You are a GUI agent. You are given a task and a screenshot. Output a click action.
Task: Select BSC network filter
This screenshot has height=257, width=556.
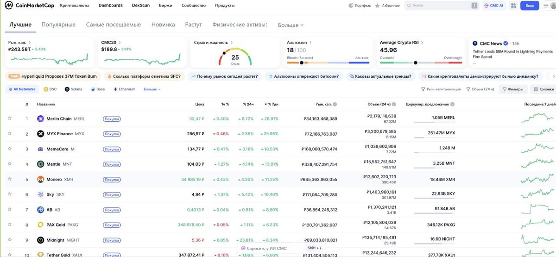point(50,89)
